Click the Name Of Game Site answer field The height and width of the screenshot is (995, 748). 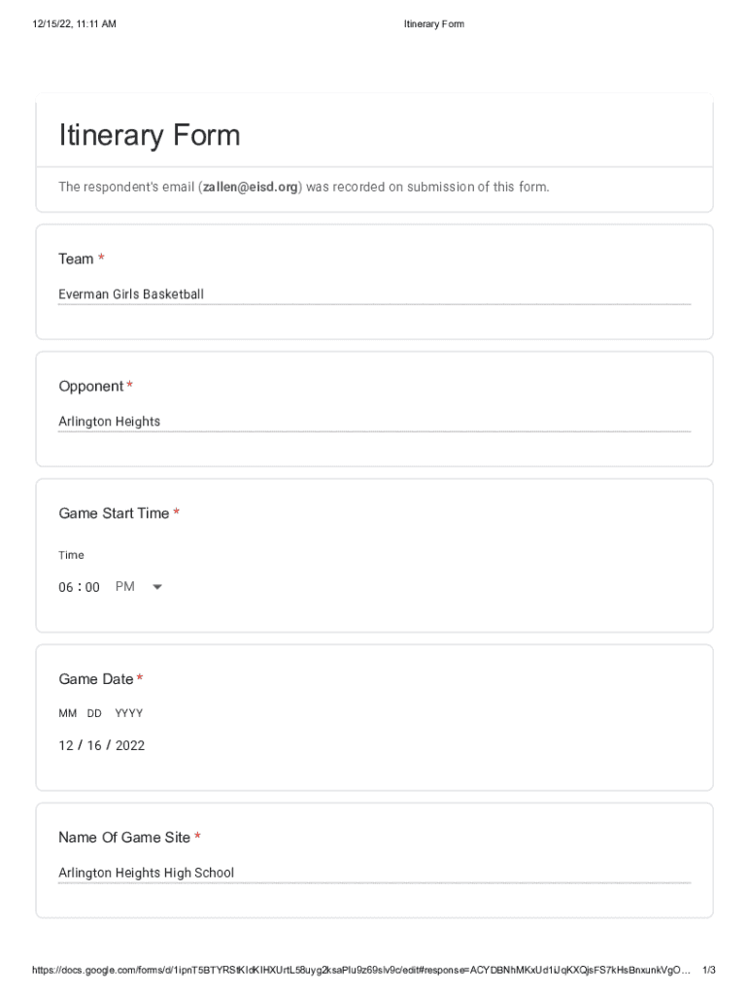click(x=374, y=873)
